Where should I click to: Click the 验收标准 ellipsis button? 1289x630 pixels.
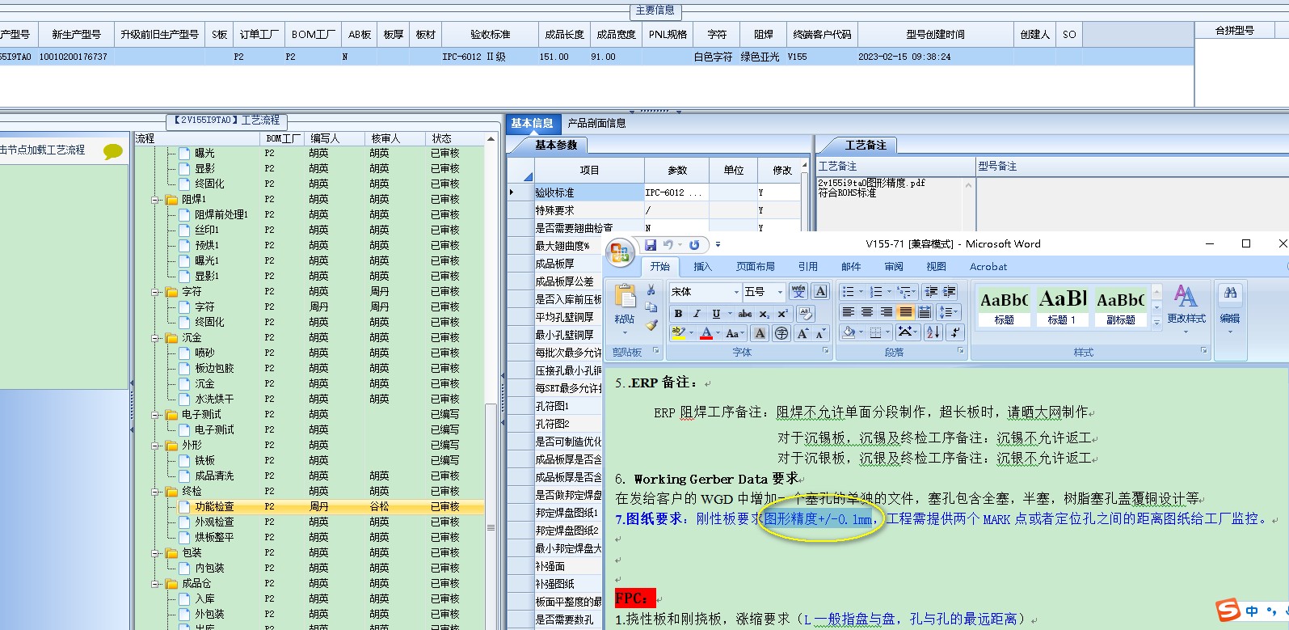(x=697, y=192)
